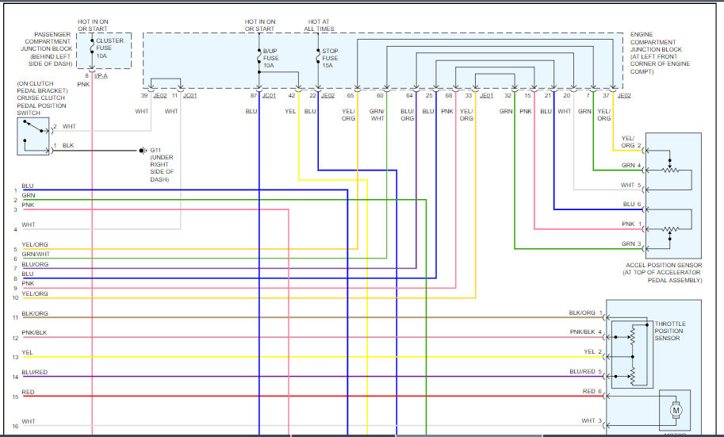Click terminal number 68
The width and height of the screenshot is (724, 437).
(449, 96)
